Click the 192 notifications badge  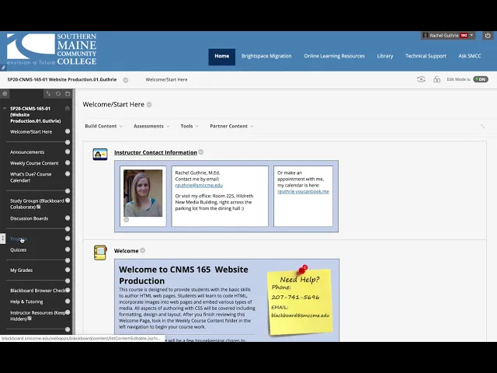[464, 36]
